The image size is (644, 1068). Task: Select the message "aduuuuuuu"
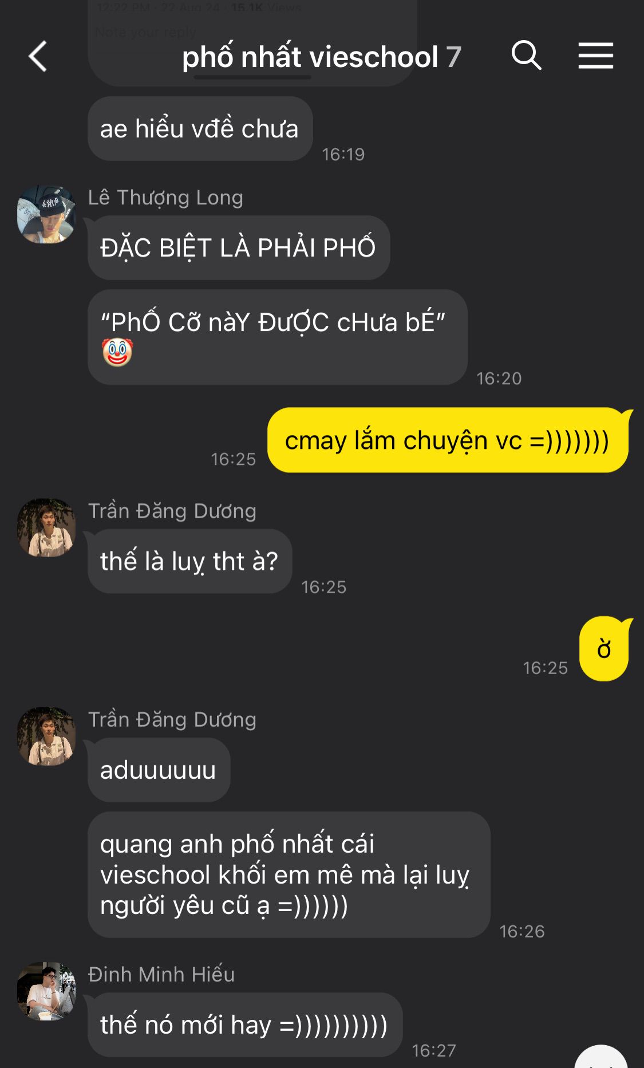point(159,770)
